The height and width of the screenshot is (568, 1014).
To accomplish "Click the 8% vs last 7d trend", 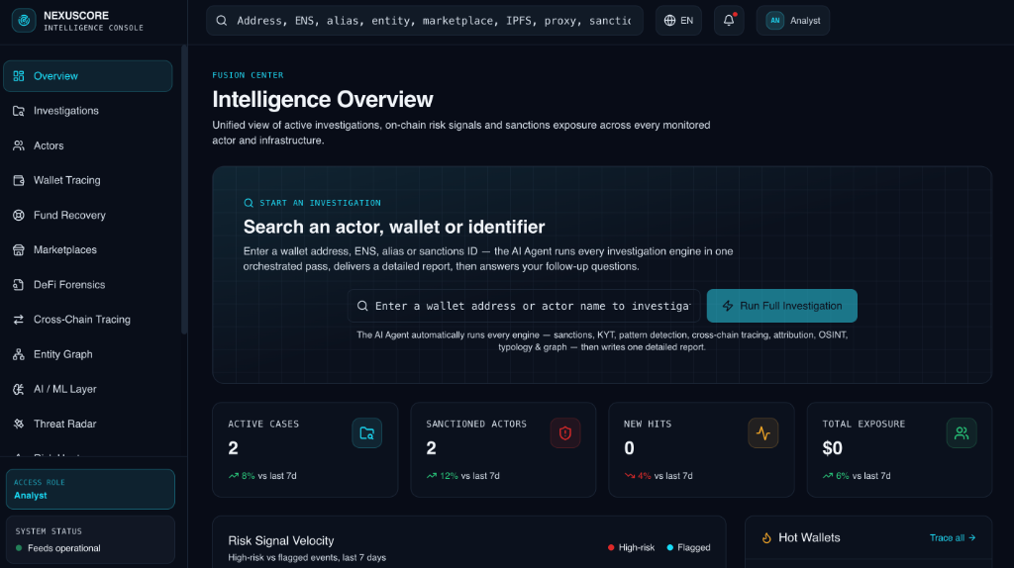I will tap(262, 476).
